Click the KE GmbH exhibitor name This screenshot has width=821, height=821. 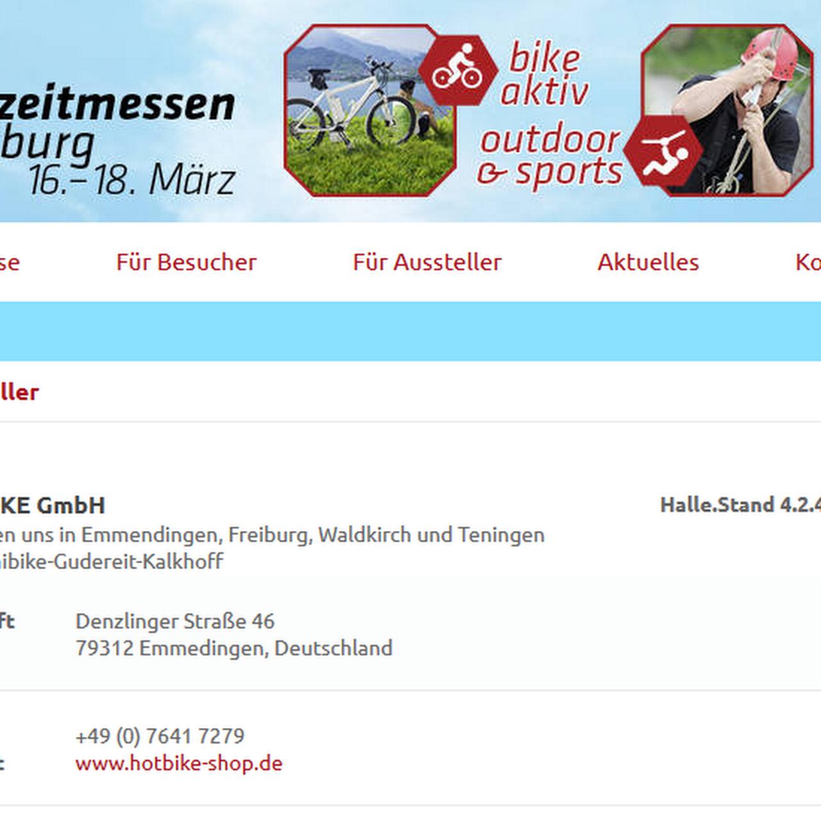point(53,505)
